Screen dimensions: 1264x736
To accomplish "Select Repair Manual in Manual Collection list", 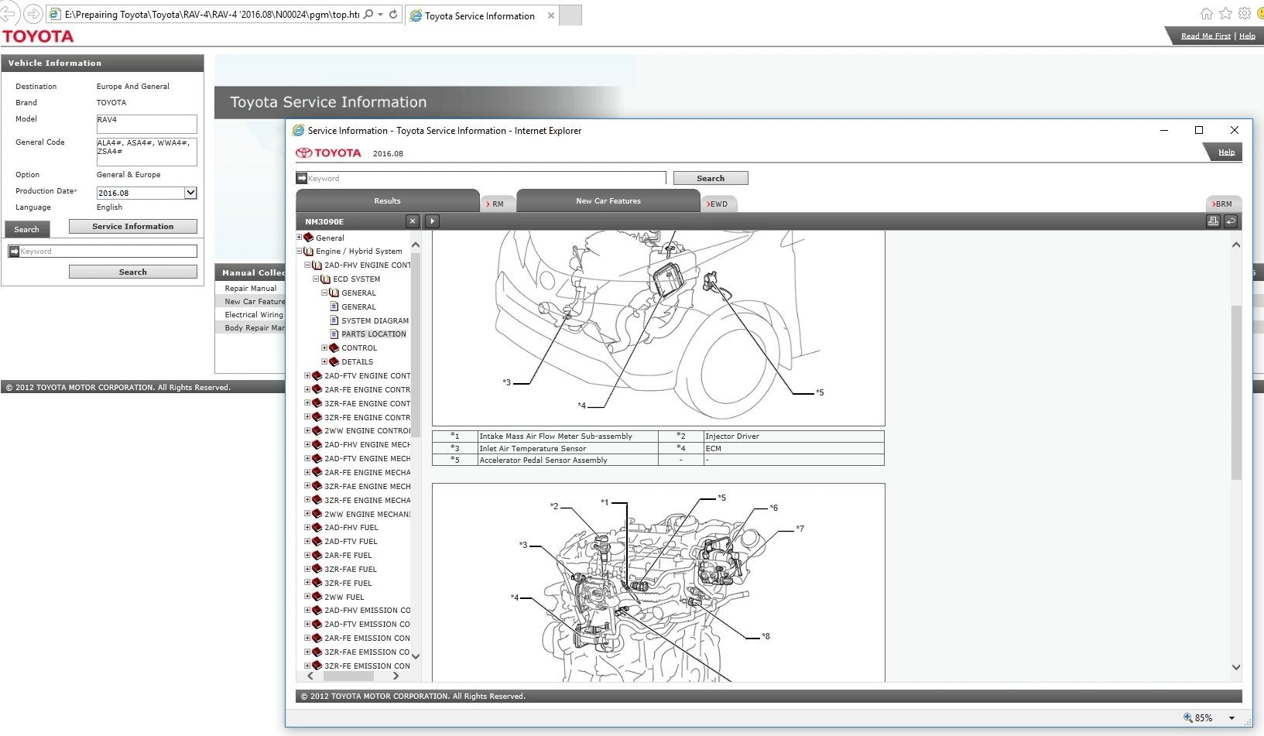I will tap(251, 288).
